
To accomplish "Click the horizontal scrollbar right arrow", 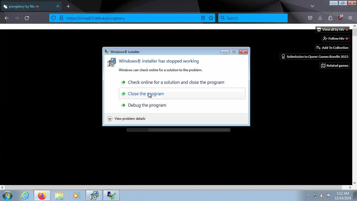I will pos(350,188).
